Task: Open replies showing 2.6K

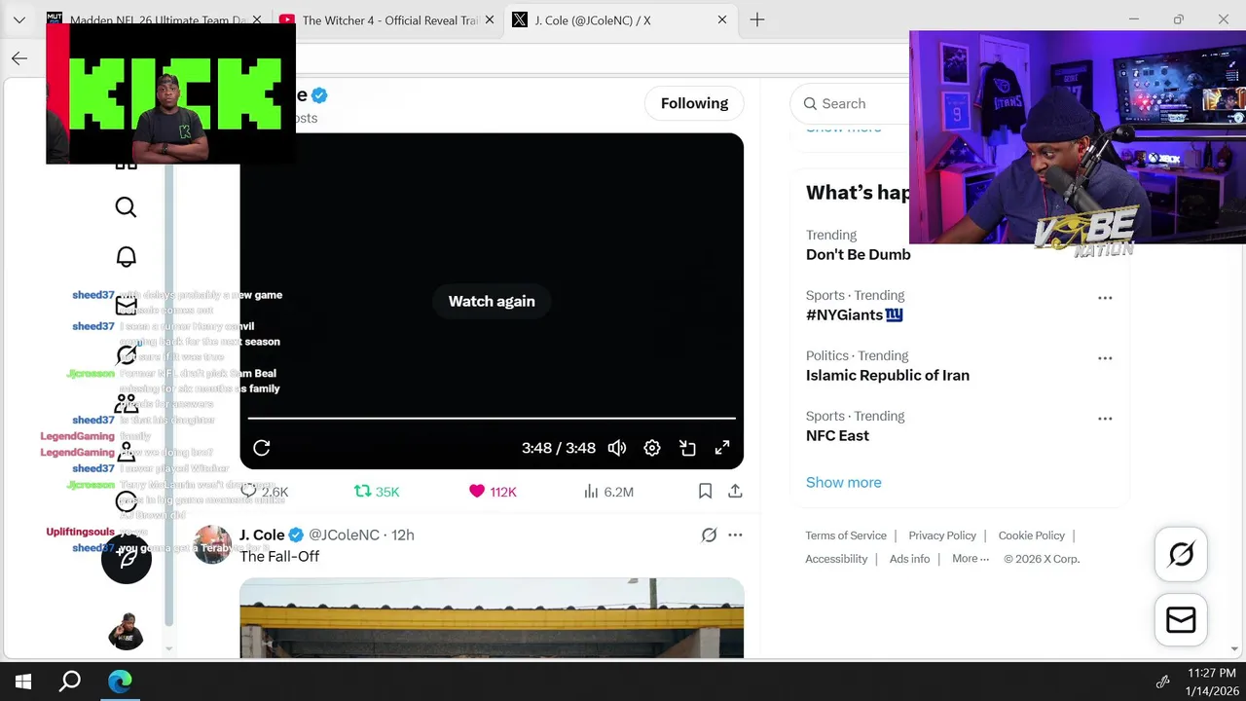Action: [265, 492]
